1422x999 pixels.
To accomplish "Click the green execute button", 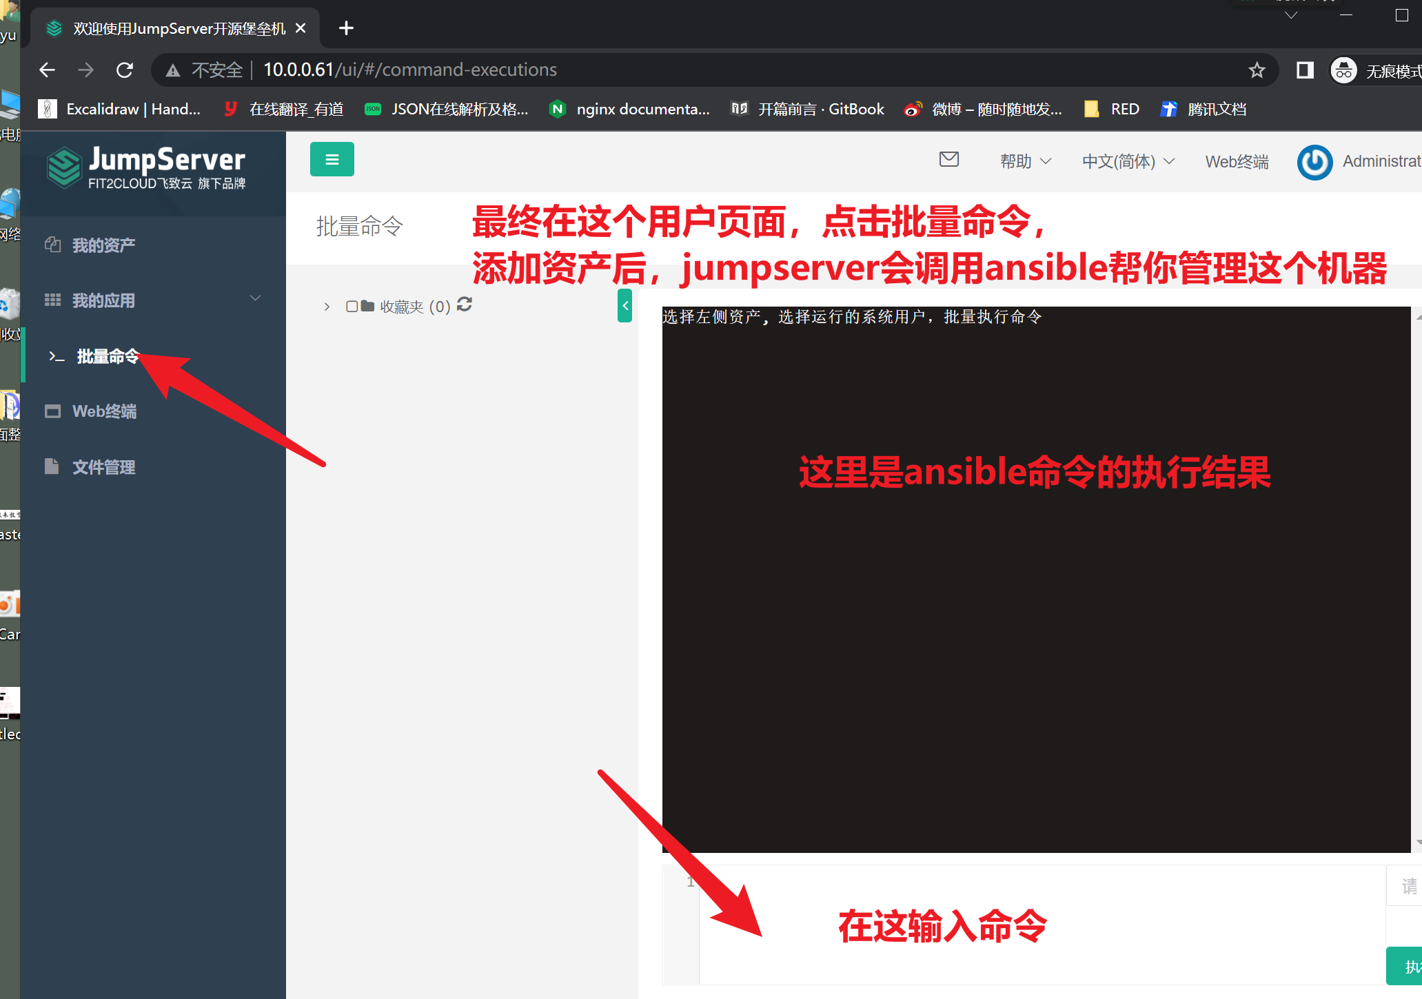I will [x=1405, y=966].
